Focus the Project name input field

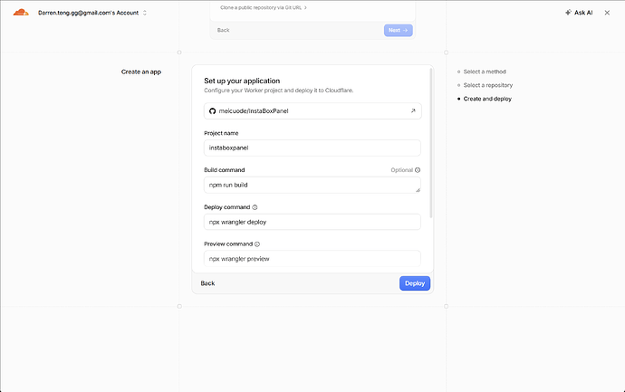pyautogui.click(x=312, y=148)
